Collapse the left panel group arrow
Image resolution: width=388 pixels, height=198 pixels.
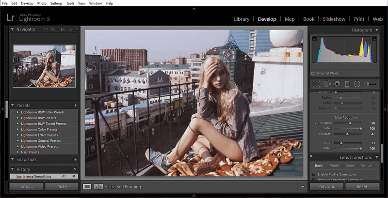pos(2,109)
